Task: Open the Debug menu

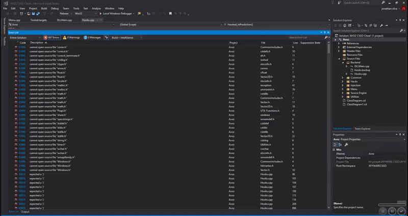Action: (x=55, y=8)
